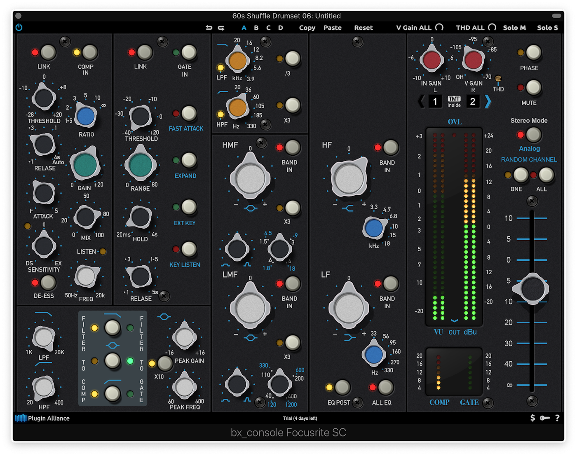
Task: Toggle the MUTE button
Action: point(533,87)
